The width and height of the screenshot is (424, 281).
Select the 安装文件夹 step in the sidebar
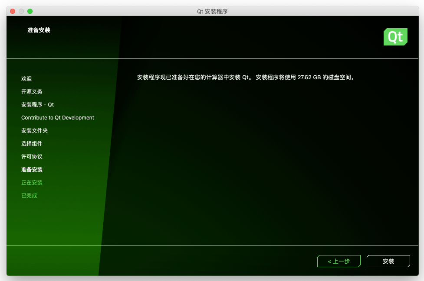tap(34, 130)
